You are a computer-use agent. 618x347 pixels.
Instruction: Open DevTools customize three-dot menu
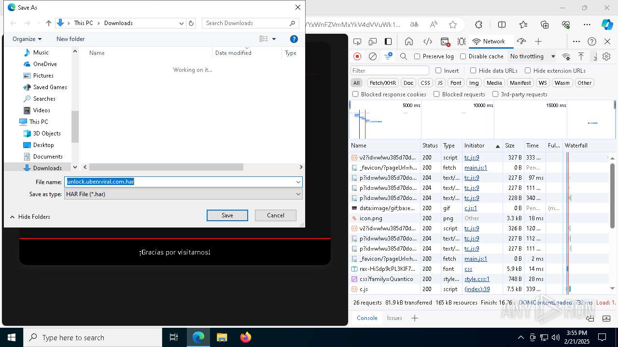(x=576, y=41)
